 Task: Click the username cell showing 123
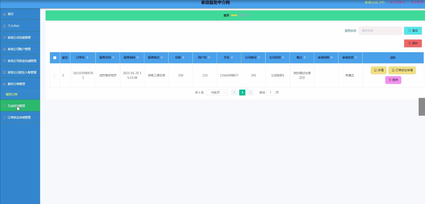[205, 75]
